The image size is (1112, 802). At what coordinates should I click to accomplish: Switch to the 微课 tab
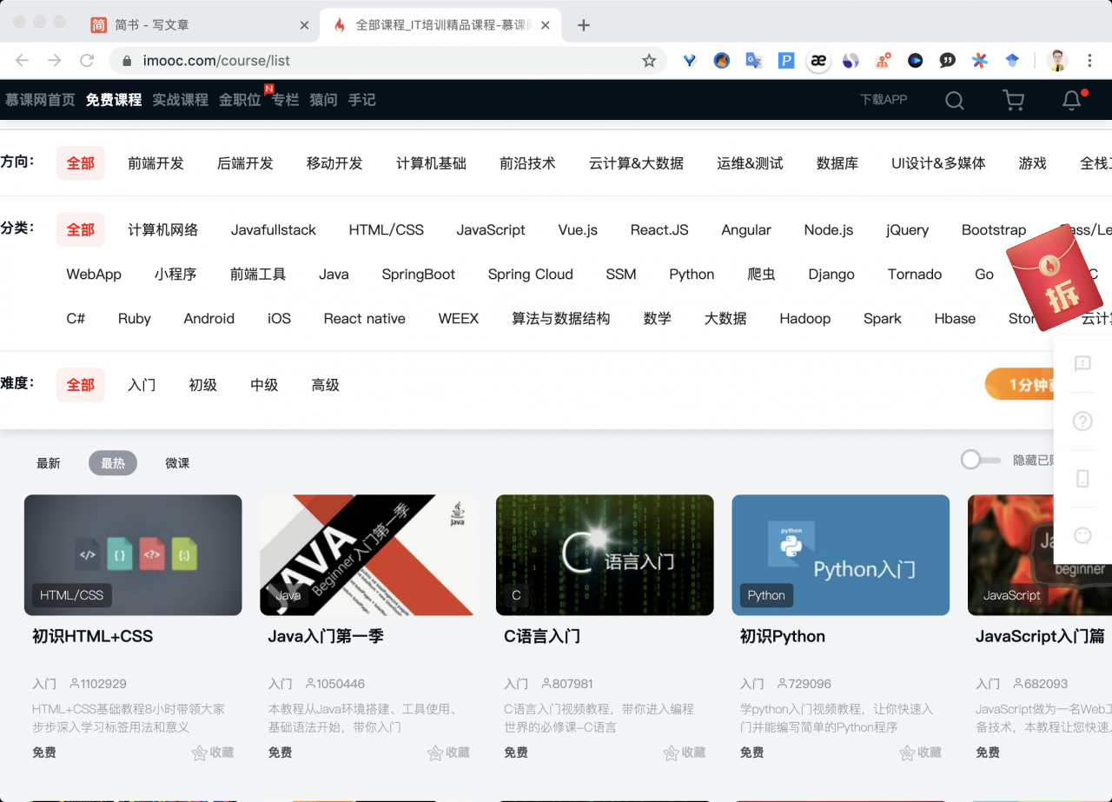click(x=177, y=463)
